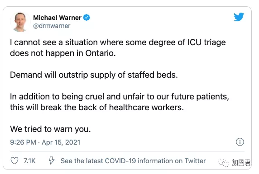Open the tweet info circle icon
This screenshot has width=259, height=174.
tap(240, 142)
